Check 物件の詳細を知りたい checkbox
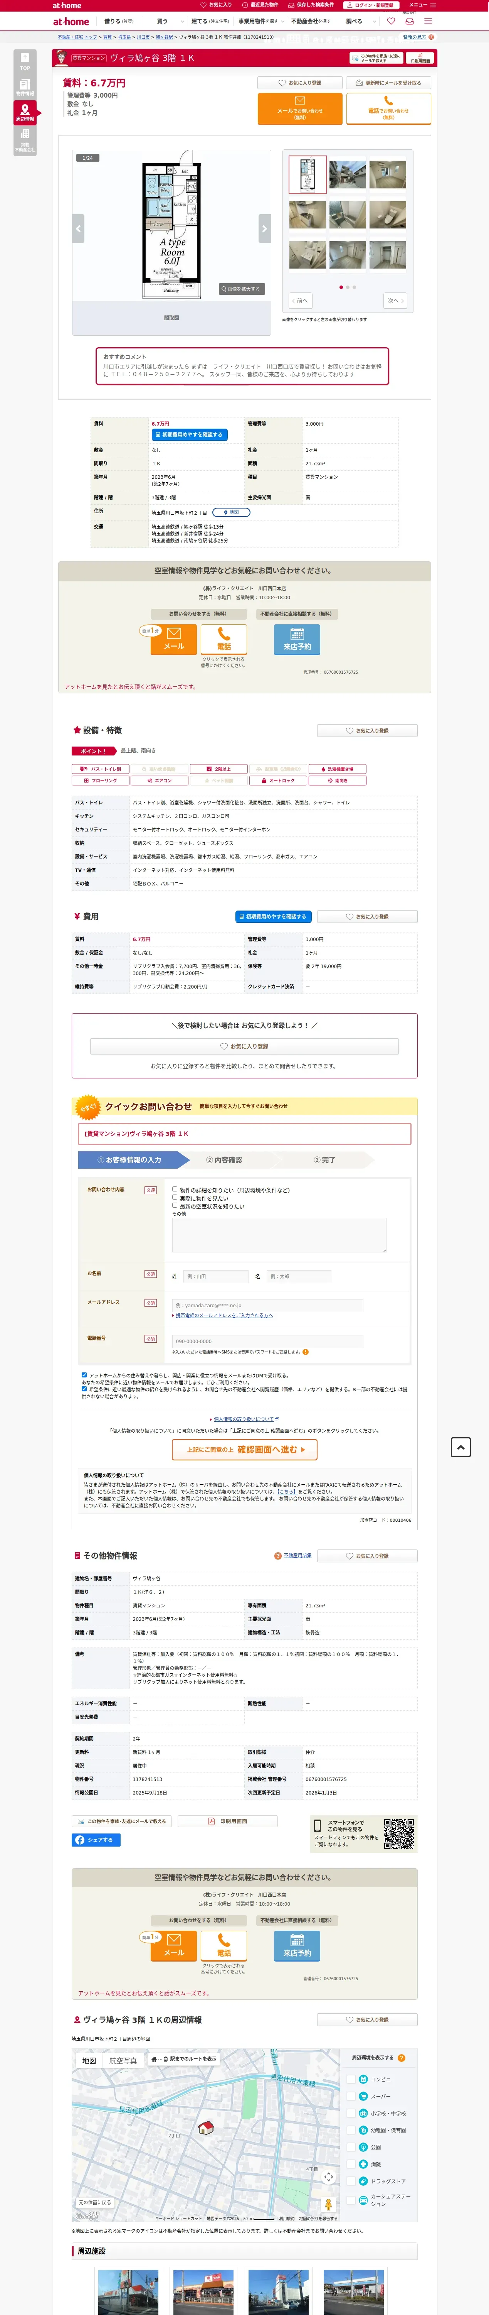489x2315 pixels. click(174, 1189)
